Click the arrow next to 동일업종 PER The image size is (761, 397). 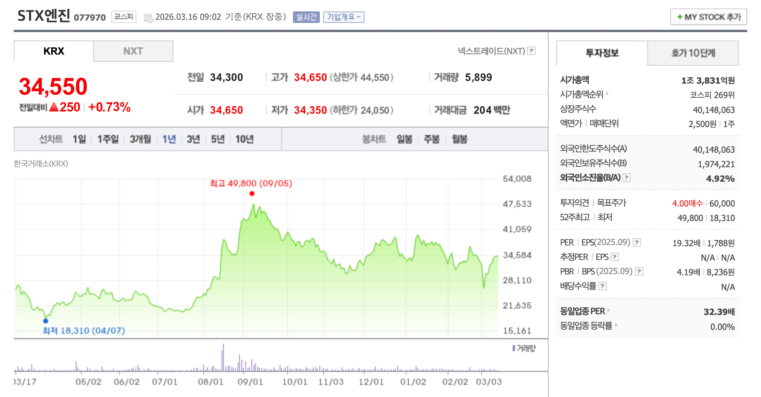tap(609, 311)
